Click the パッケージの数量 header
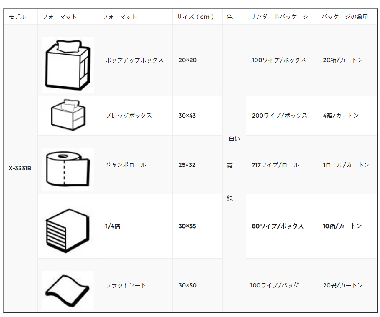The image size is (380, 317). click(345, 17)
